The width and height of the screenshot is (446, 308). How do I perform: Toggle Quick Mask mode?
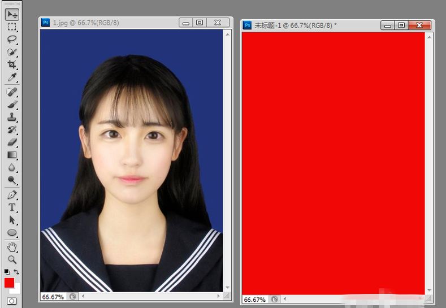11,301
